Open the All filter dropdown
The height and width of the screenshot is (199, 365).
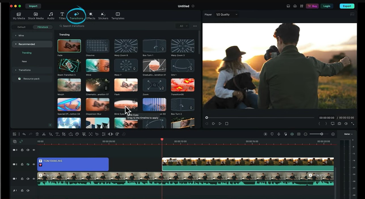pyautogui.click(x=182, y=26)
